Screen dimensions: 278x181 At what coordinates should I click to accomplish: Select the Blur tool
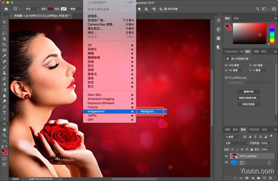click(5, 96)
